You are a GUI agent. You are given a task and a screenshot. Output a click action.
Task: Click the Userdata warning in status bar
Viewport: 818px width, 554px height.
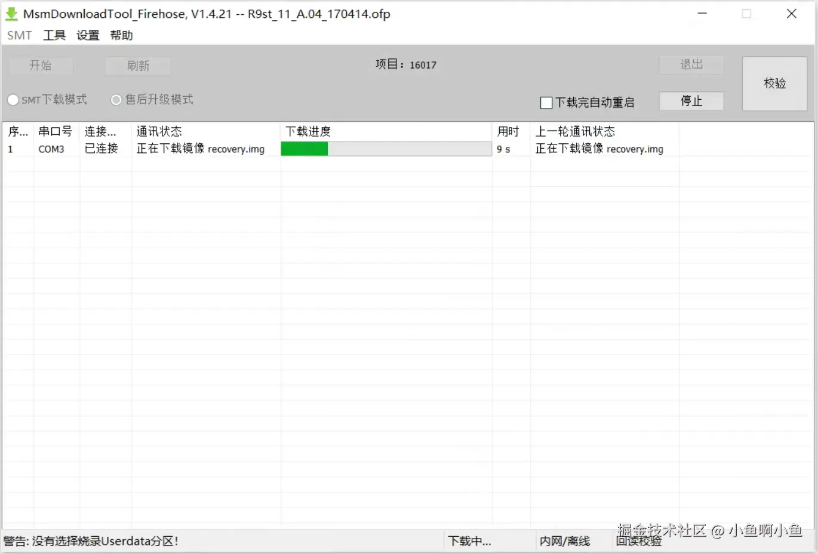click(x=91, y=541)
